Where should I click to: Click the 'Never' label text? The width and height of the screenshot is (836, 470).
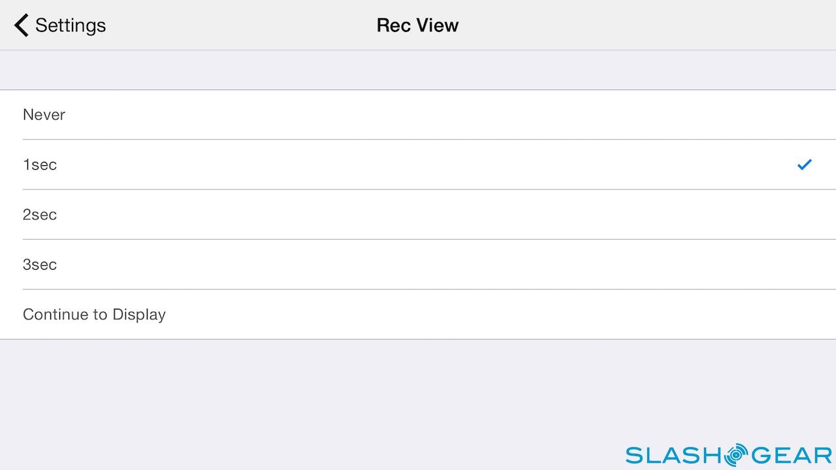(44, 115)
